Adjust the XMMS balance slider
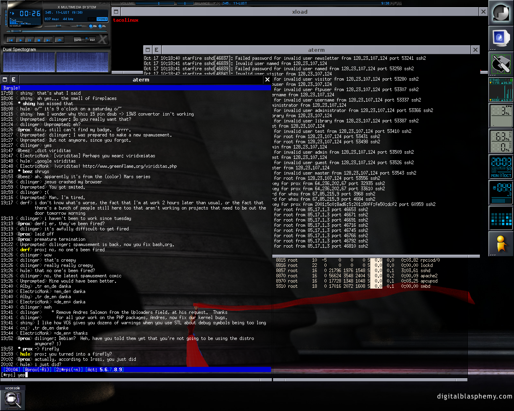The width and height of the screenshot is (514, 411). [78, 26]
